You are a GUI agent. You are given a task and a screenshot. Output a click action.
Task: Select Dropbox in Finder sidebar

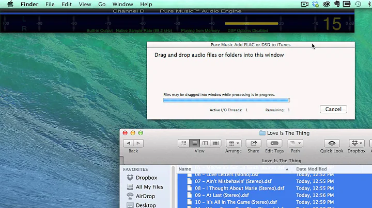(146, 178)
